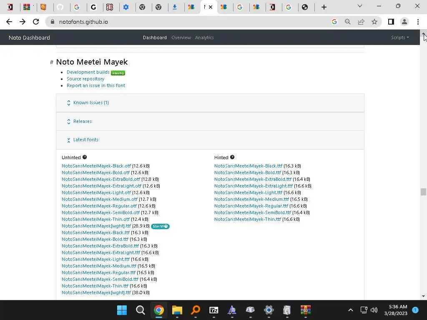Click the Unhinted help question mark
Image resolution: width=427 pixels, height=320 pixels.
85,157
